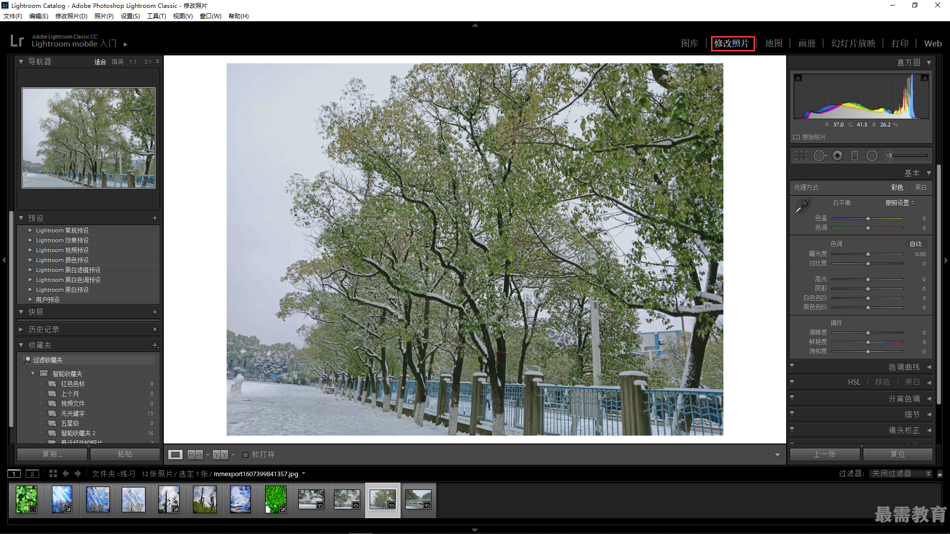
Task: Hide the top module panel arrow
Action: pyautogui.click(x=475, y=25)
